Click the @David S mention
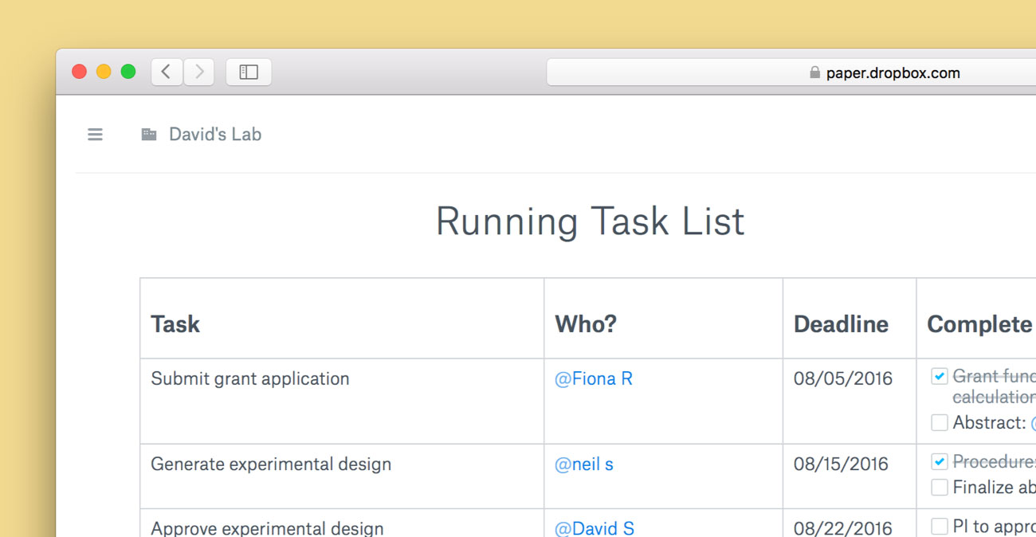 click(595, 527)
